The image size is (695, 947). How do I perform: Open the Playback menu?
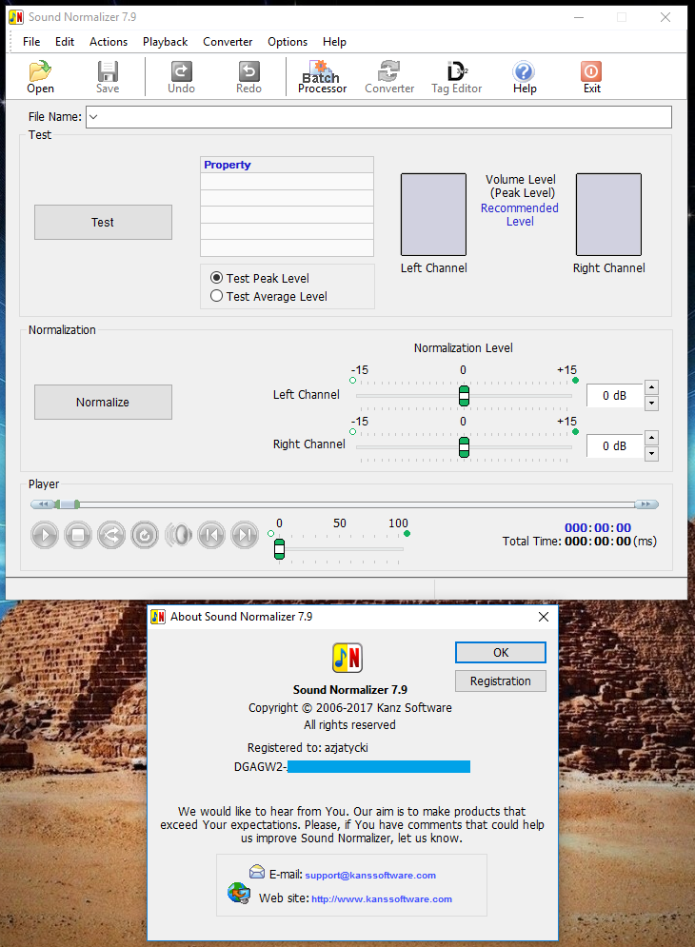pos(165,42)
